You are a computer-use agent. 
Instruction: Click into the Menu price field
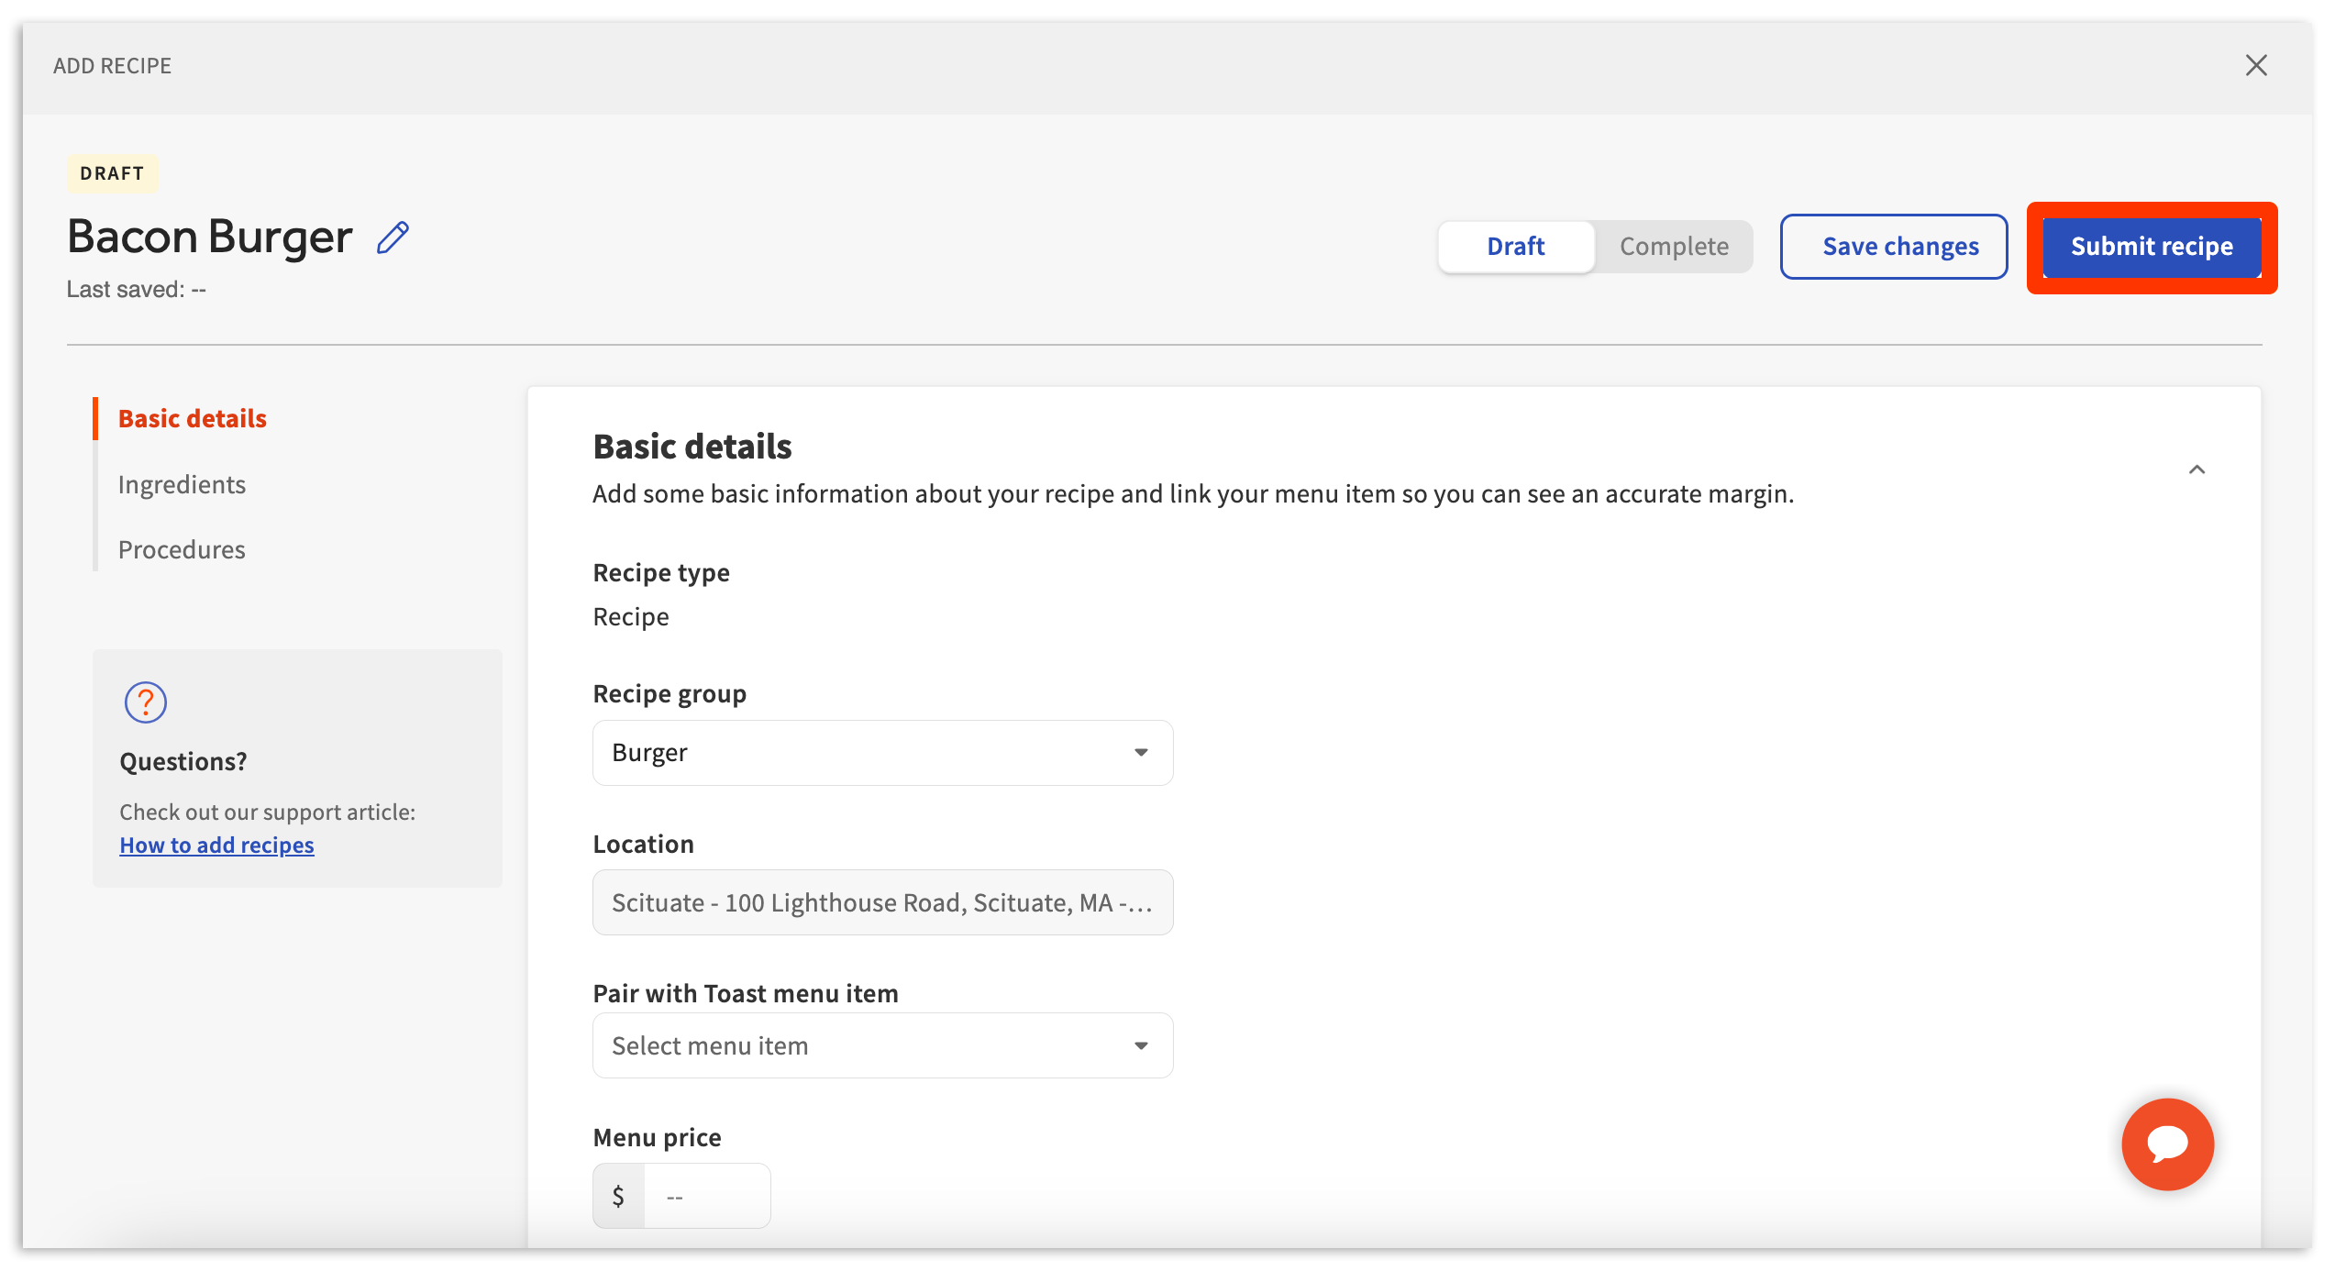click(706, 1196)
